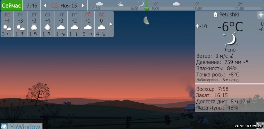This screenshot has height=129, width=264.
Task: Go to the previous day with left arrow
Action: [45, 6]
